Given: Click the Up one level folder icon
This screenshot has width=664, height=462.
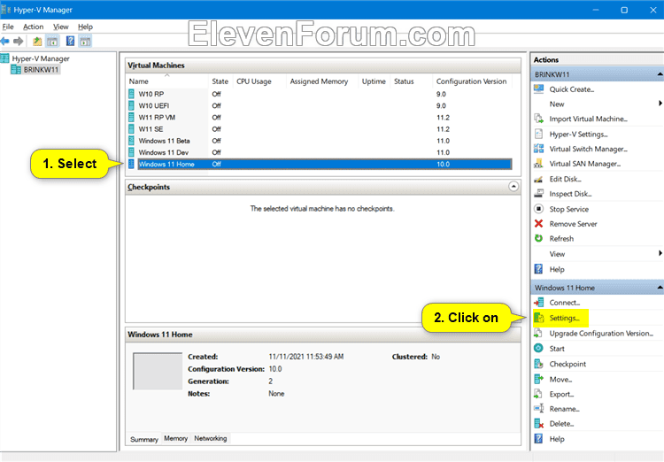Looking at the screenshot, I should (37, 41).
